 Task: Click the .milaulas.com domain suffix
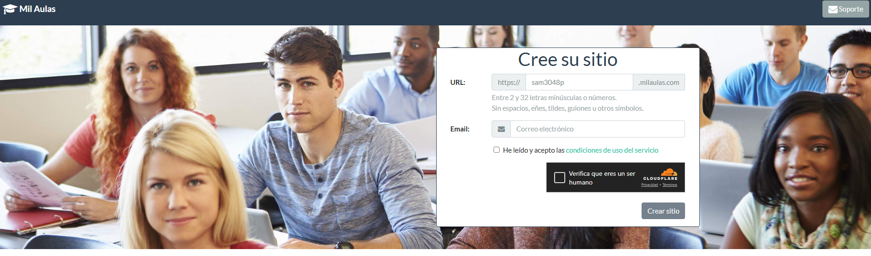(659, 83)
